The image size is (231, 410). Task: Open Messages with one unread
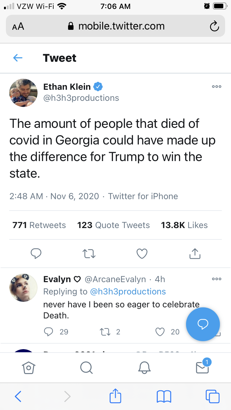pyautogui.click(x=203, y=366)
